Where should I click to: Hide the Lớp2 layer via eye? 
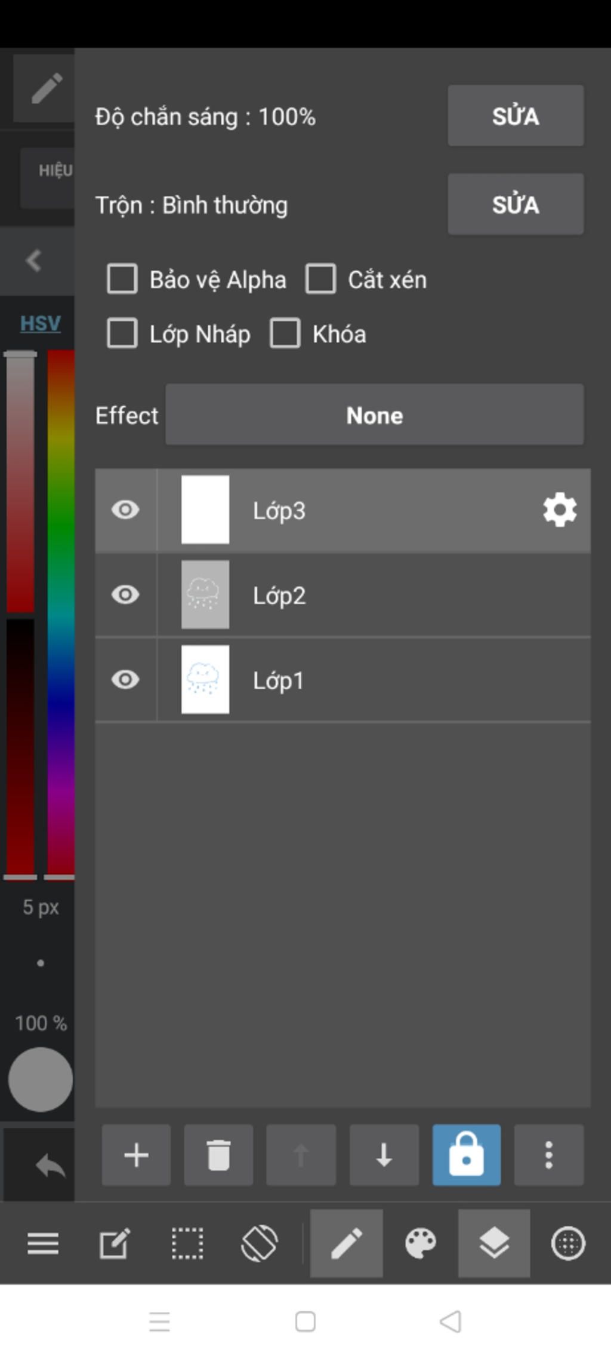125,595
